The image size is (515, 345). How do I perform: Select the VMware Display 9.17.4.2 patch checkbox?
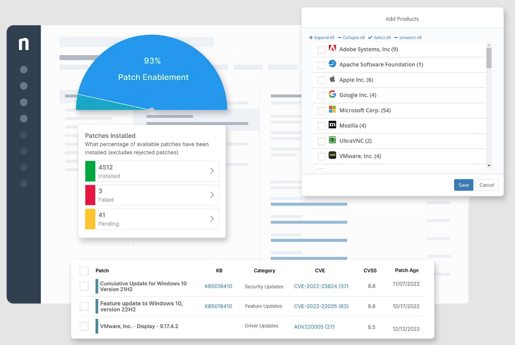click(x=84, y=326)
